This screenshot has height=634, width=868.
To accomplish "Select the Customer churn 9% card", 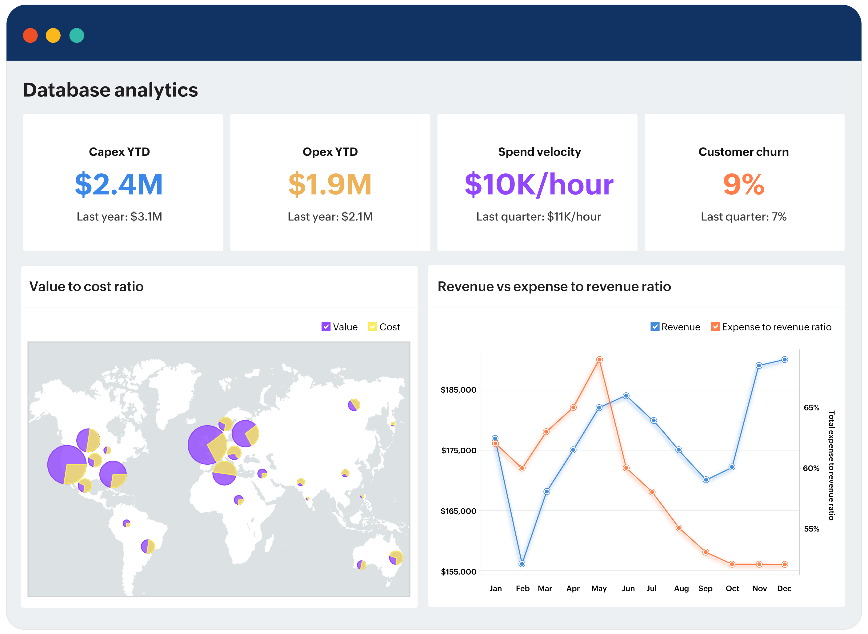I will (x=744, y=183).
